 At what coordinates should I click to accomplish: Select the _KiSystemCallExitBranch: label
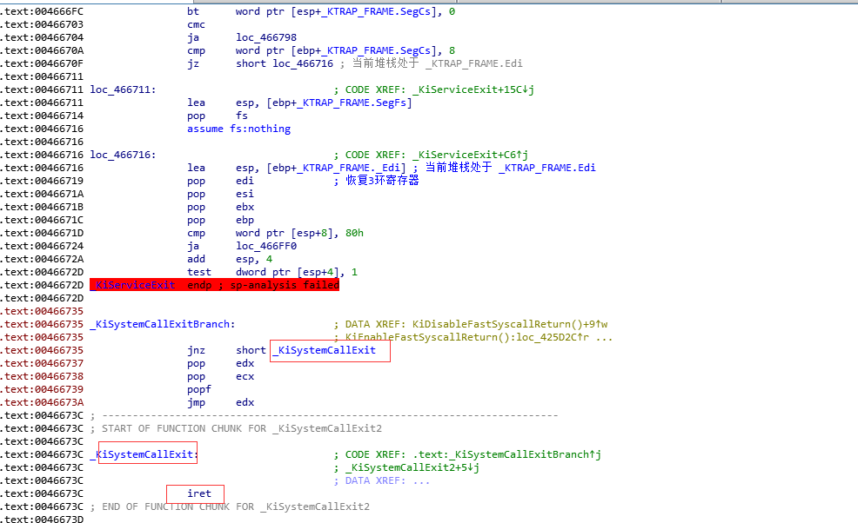163,325
